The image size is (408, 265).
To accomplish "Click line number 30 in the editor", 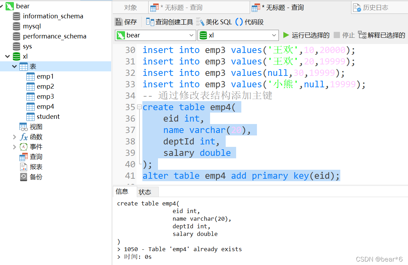I will (x=130, y=50).
